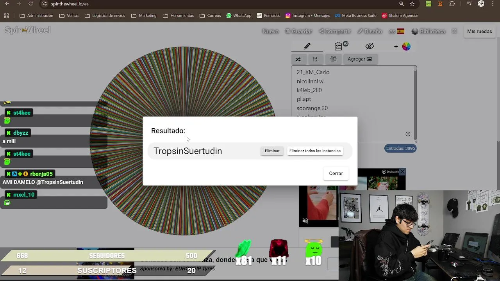Click Eliminar to remove the winner
The image size is (500, 281).
pos(272,151)
